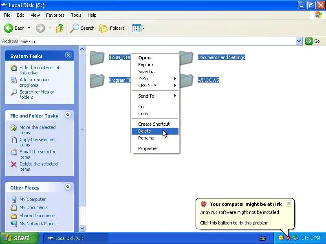
Task: Choose Copy from the context menu
Action: coord(155,114)
